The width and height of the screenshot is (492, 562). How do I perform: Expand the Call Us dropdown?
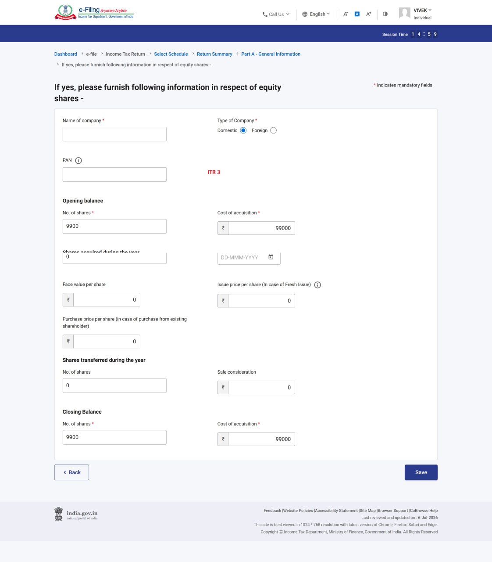pos(288,14)
